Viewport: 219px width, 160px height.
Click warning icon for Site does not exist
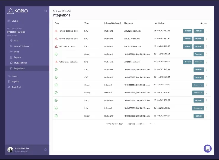click(x=56, y=46)
